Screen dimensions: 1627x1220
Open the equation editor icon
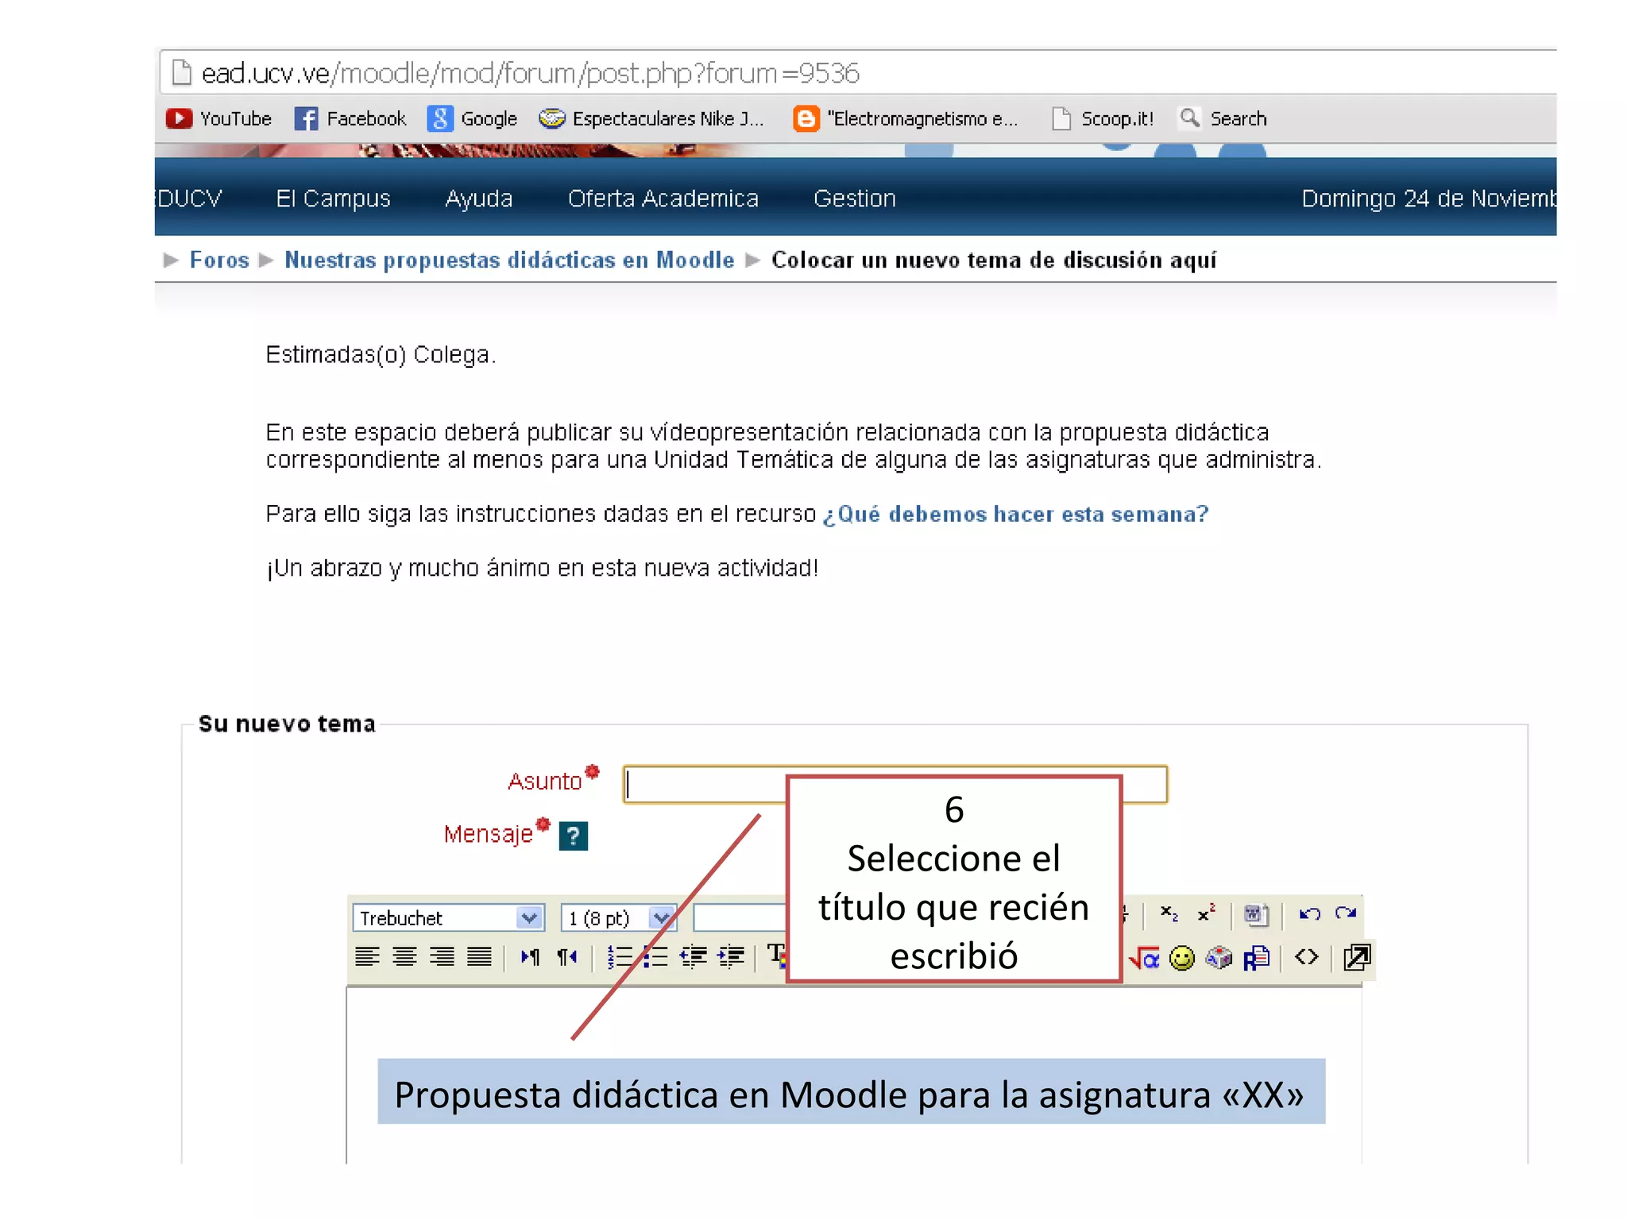click(x=1145, y=958)
